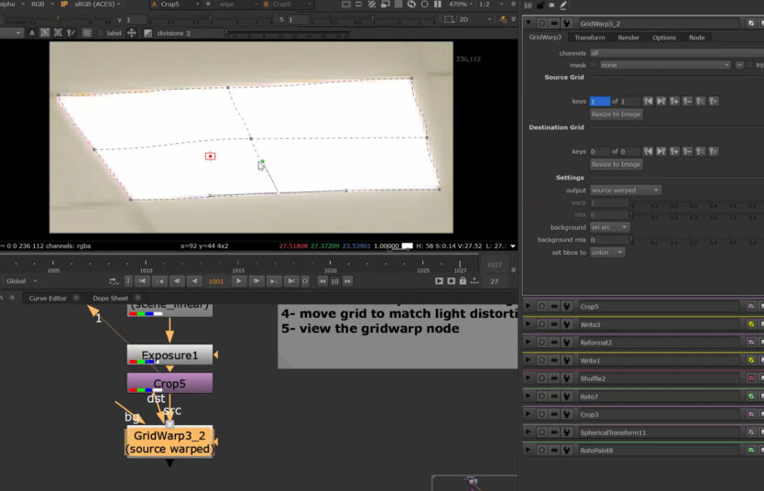Go to first Source Grid keyframe
This screenshot has height=491, width=764.
pyautogui.click(x=648, y=101)
